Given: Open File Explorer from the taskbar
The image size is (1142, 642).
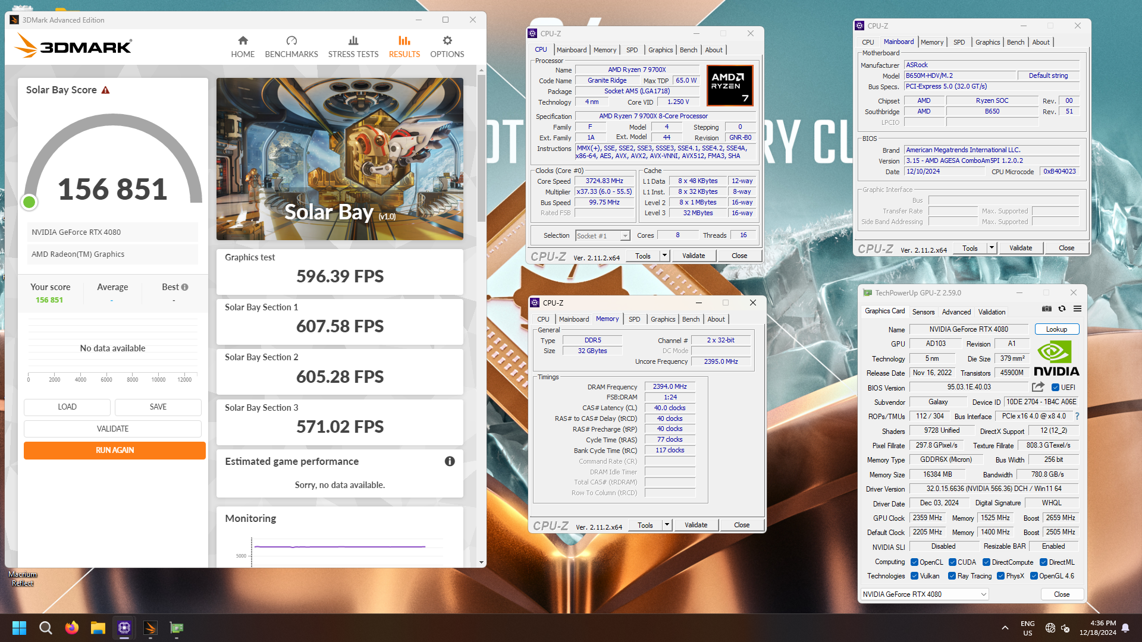Looking at the screenshot, I should pos(98,628).
